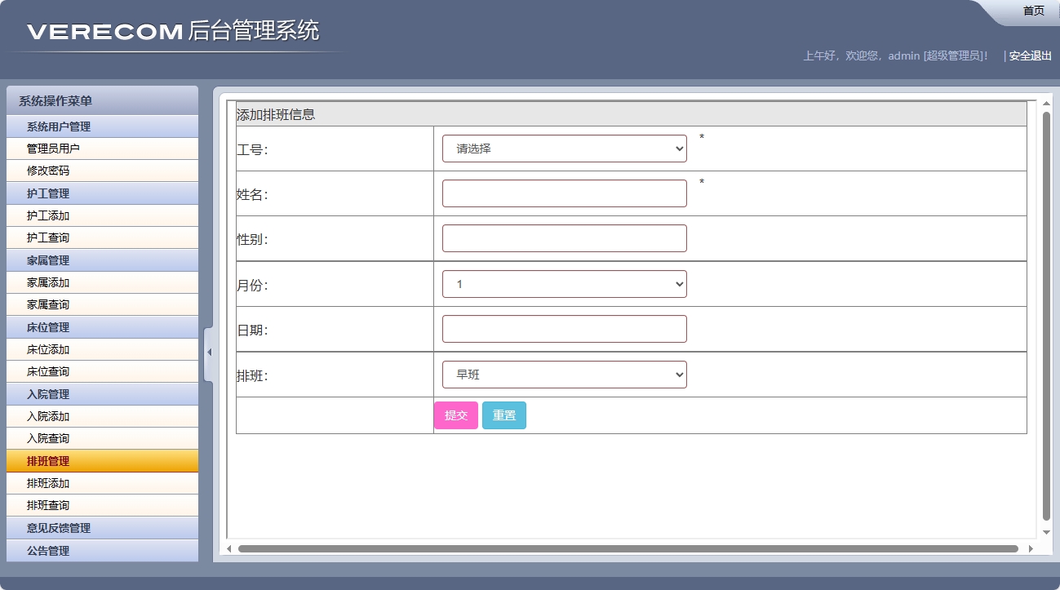Expand the 月份 month dropdown
The height and width of the screenshot is (590, 1060).
tap(563, 283)
